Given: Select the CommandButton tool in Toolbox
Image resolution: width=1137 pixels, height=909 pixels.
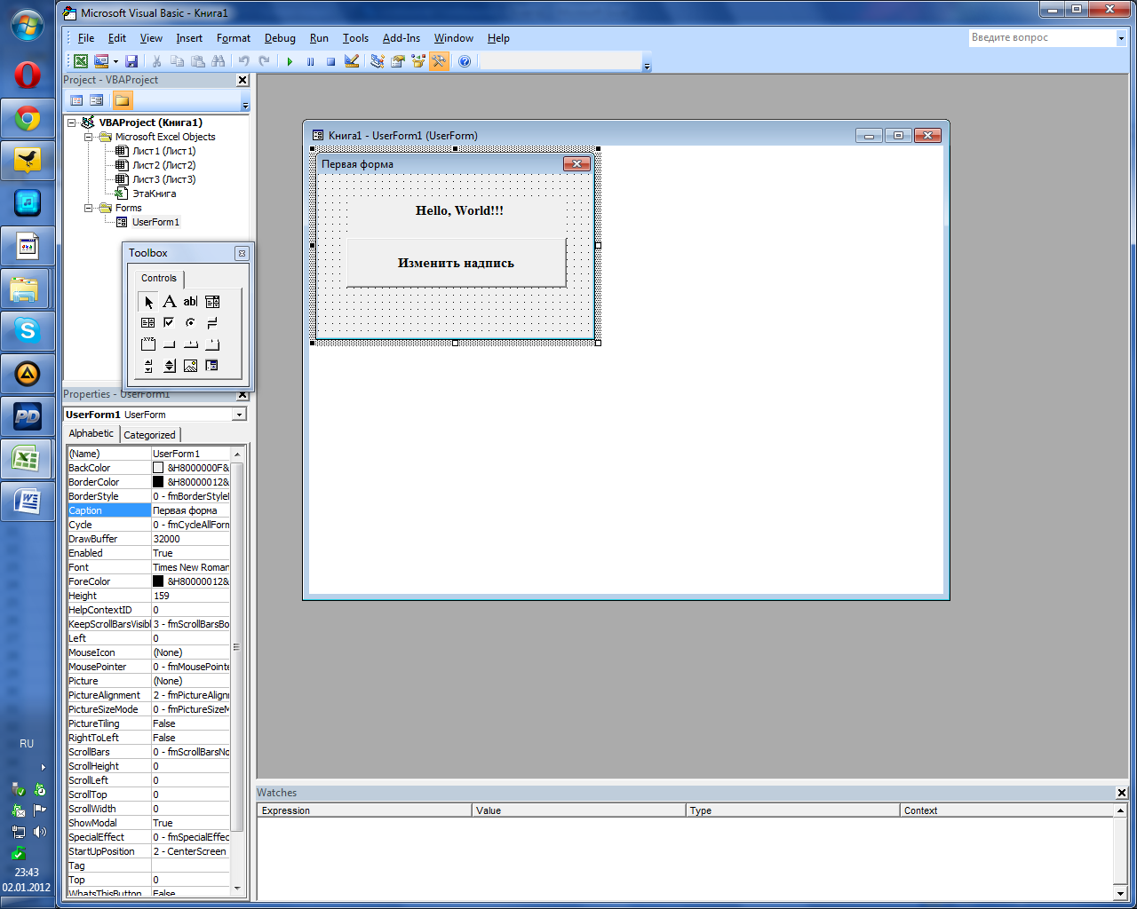Looking at the screenshot, I should 169,344.
